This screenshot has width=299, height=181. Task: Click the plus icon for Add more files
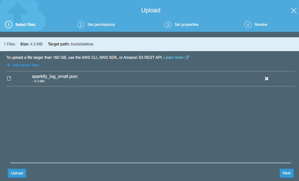tap(9, 65)
